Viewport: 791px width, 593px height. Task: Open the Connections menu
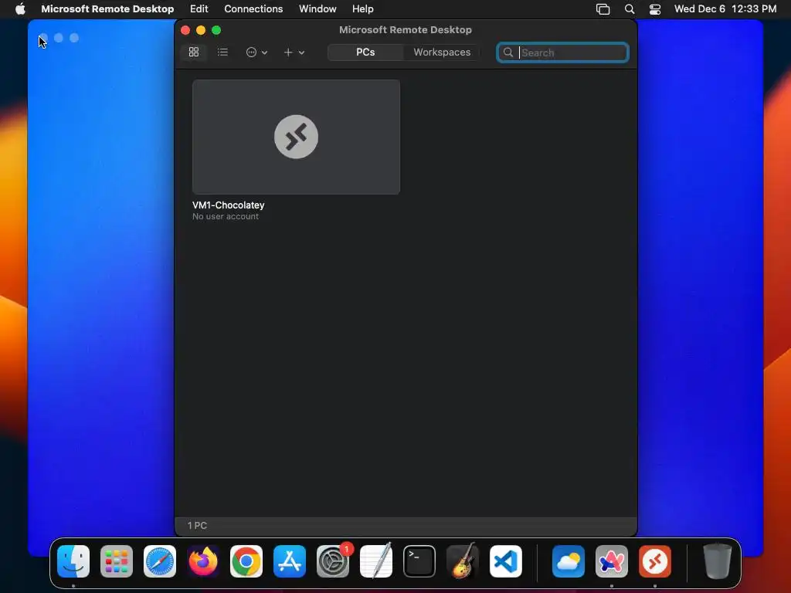(x=253, y=9)
